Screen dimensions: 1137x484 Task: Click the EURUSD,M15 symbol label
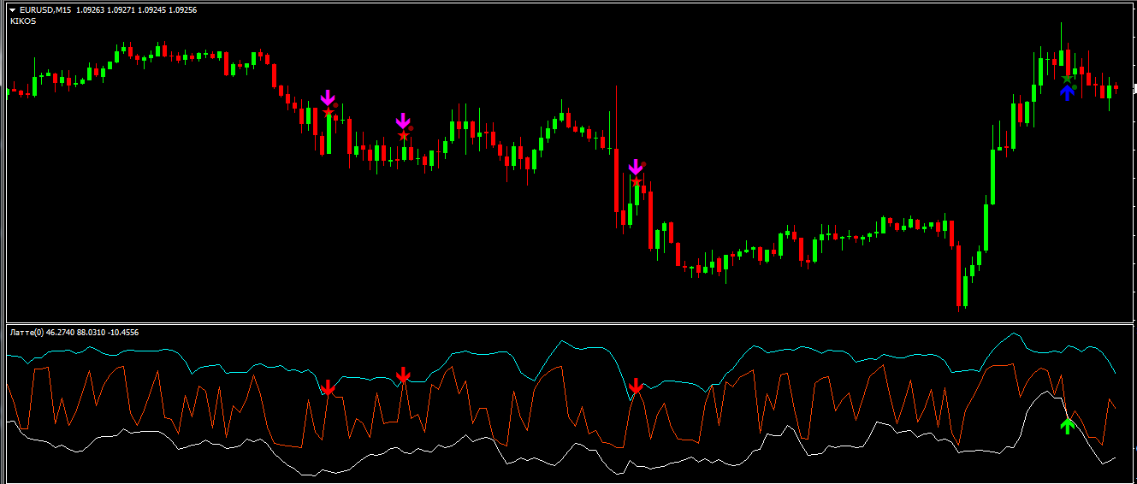point(45,9)
